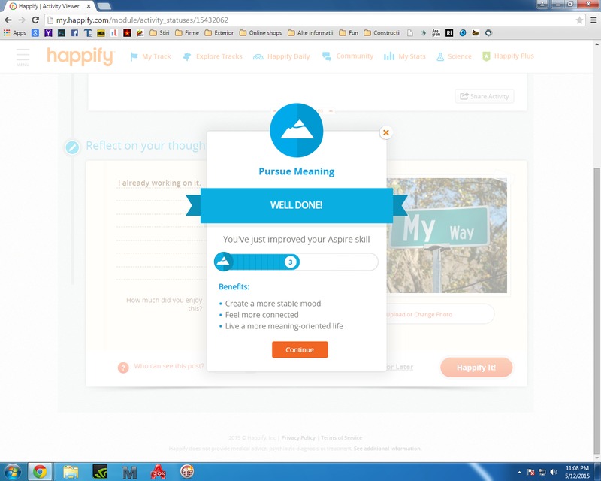Go to Happify Daily
This screenshot has width=601, height=481.
tap(281, 56)
